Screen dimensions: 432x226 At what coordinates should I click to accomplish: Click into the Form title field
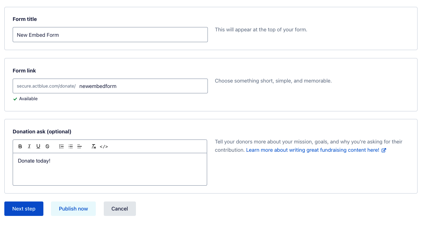click(110, 35)
